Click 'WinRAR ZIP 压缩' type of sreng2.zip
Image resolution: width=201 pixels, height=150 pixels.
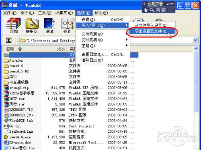point(86,88)
